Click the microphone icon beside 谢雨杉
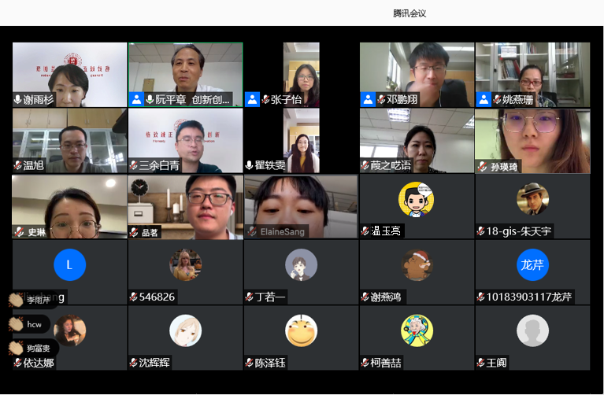 pyautogui.click(x=18, y=100)
